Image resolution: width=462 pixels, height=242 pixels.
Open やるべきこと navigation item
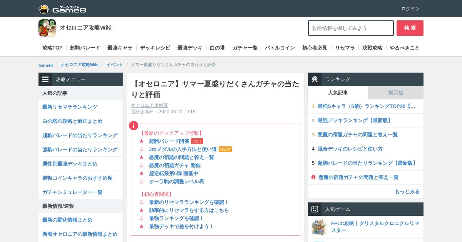(x=405, y=48)
